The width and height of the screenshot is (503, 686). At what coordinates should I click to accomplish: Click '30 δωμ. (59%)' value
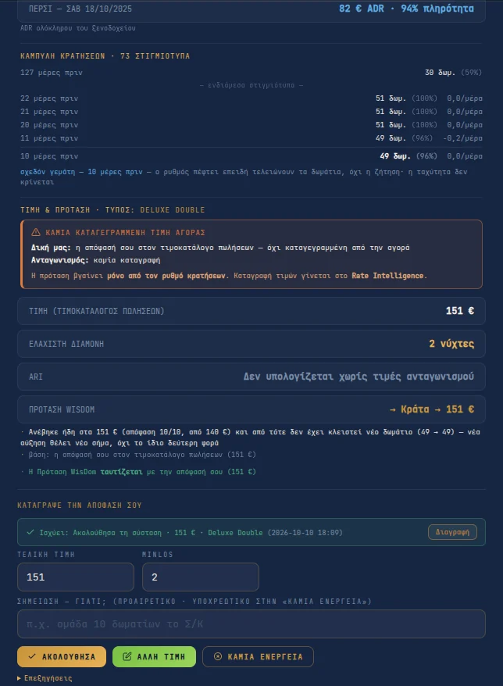[453, 73]
